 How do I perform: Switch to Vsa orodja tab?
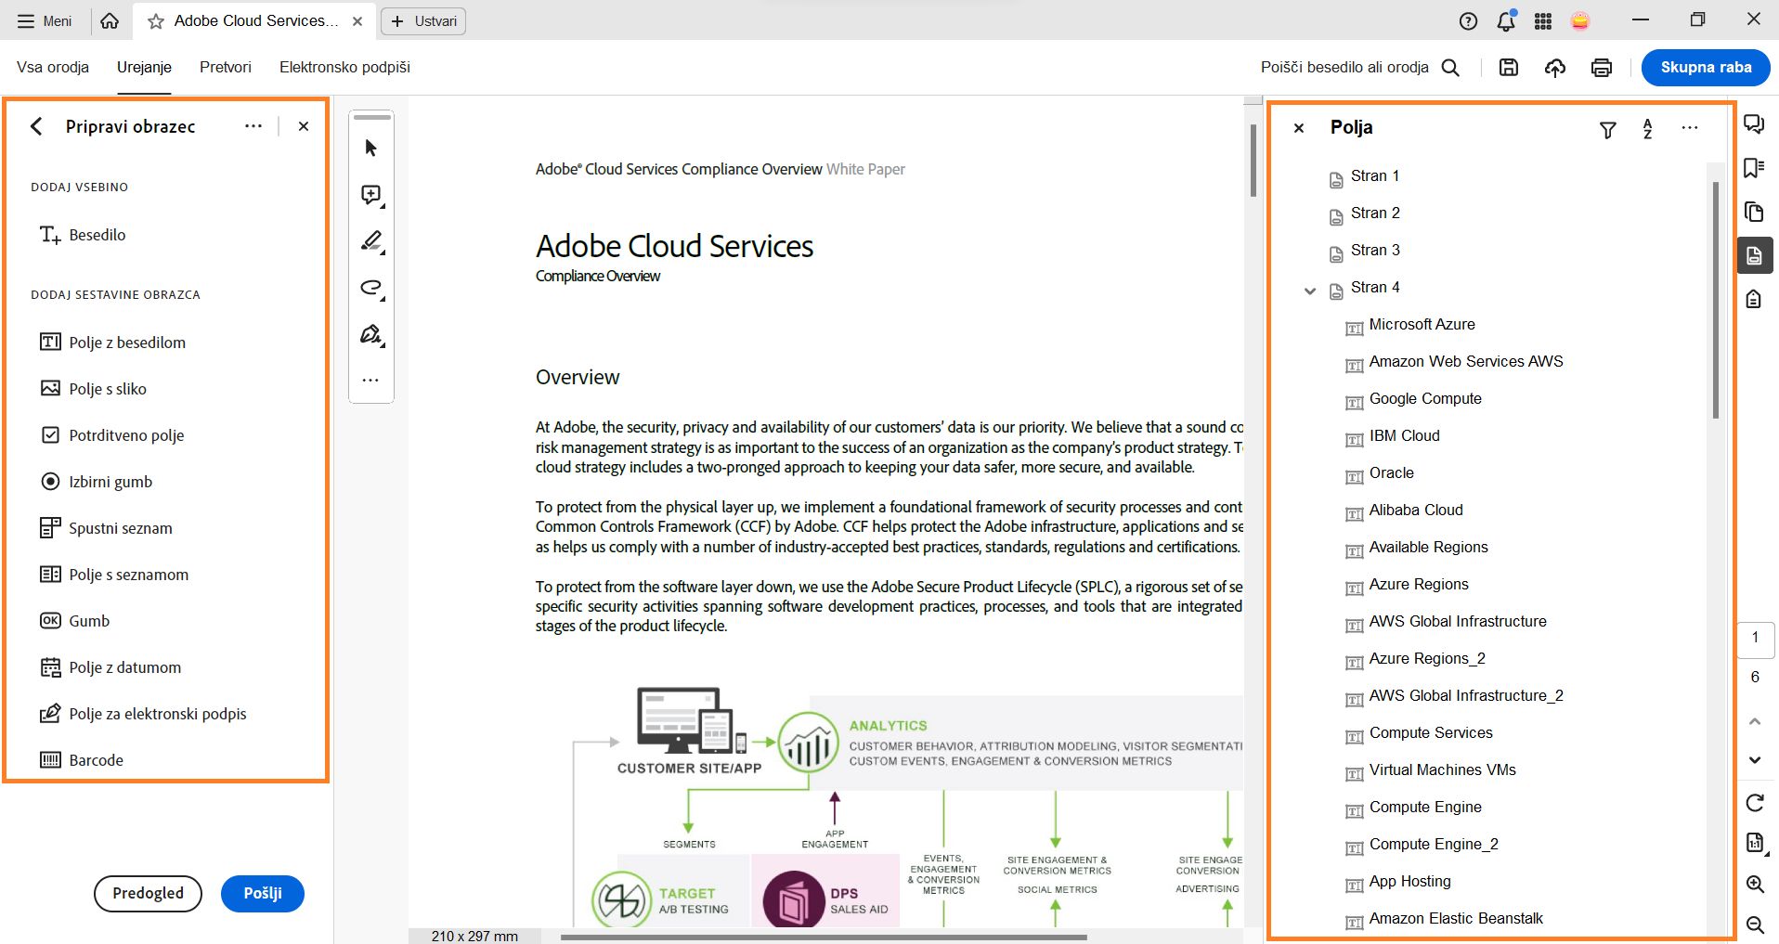tap(53, 67)
